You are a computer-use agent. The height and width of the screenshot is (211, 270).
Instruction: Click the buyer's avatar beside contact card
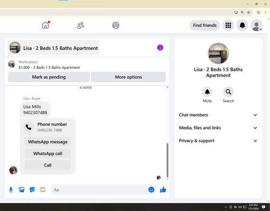pos(13,170)
